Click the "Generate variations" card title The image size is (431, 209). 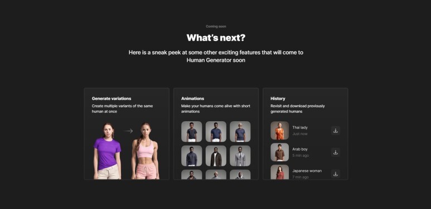(112, 98)
